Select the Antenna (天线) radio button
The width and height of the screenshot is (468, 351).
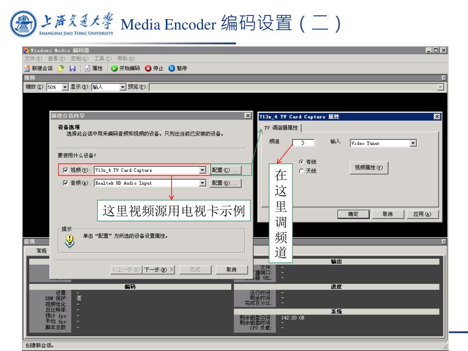tap(302, 171)
